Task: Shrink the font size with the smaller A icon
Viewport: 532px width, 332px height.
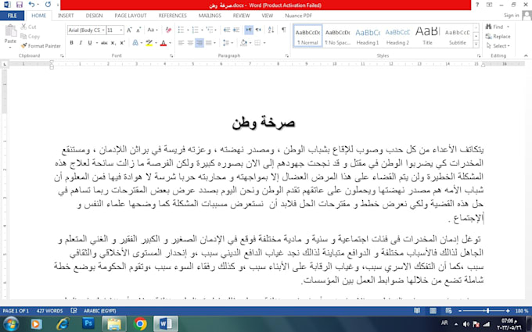Action: coord(138,30)
